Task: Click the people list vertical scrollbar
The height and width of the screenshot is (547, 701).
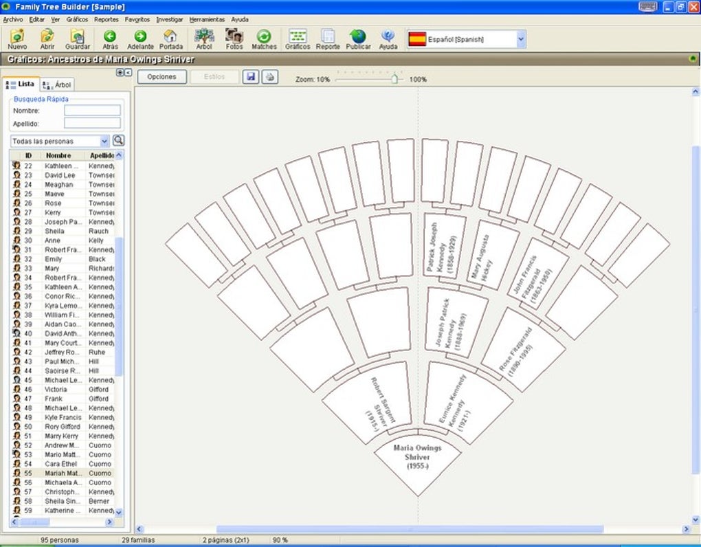Action: (118, 306)
